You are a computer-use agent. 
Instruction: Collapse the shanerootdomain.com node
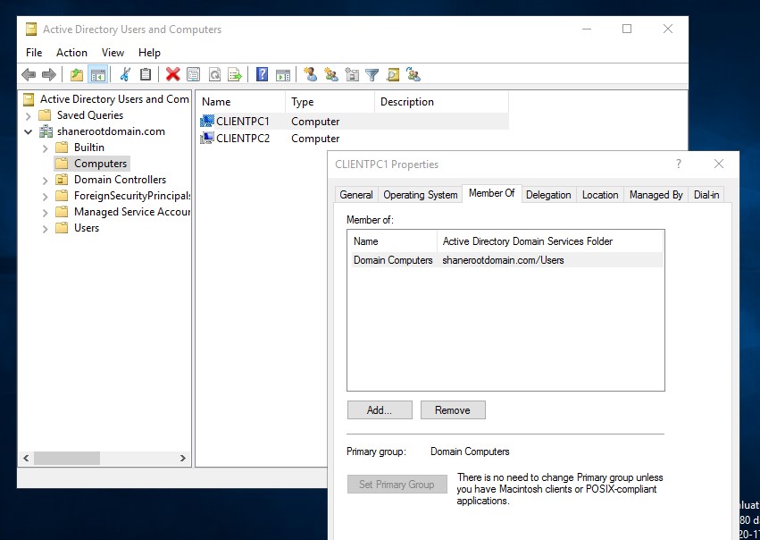pyautogui.click(x=28, y=131)
